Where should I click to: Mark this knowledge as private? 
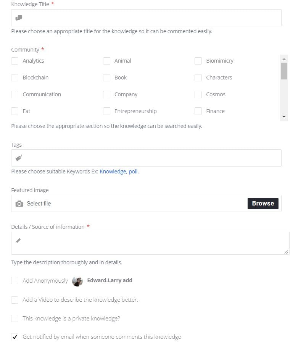click(x=15, y=318)
